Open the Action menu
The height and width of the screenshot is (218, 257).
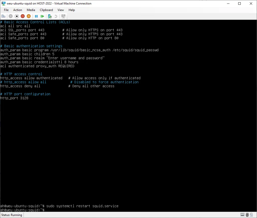tap(18, 10)
